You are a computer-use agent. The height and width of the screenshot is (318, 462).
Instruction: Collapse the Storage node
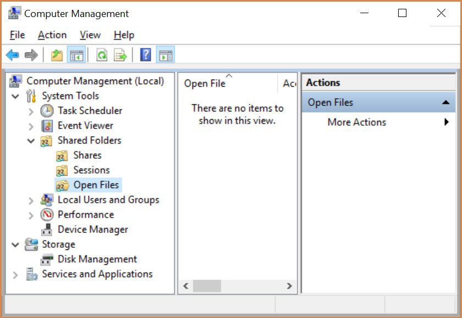pos(15,244)
